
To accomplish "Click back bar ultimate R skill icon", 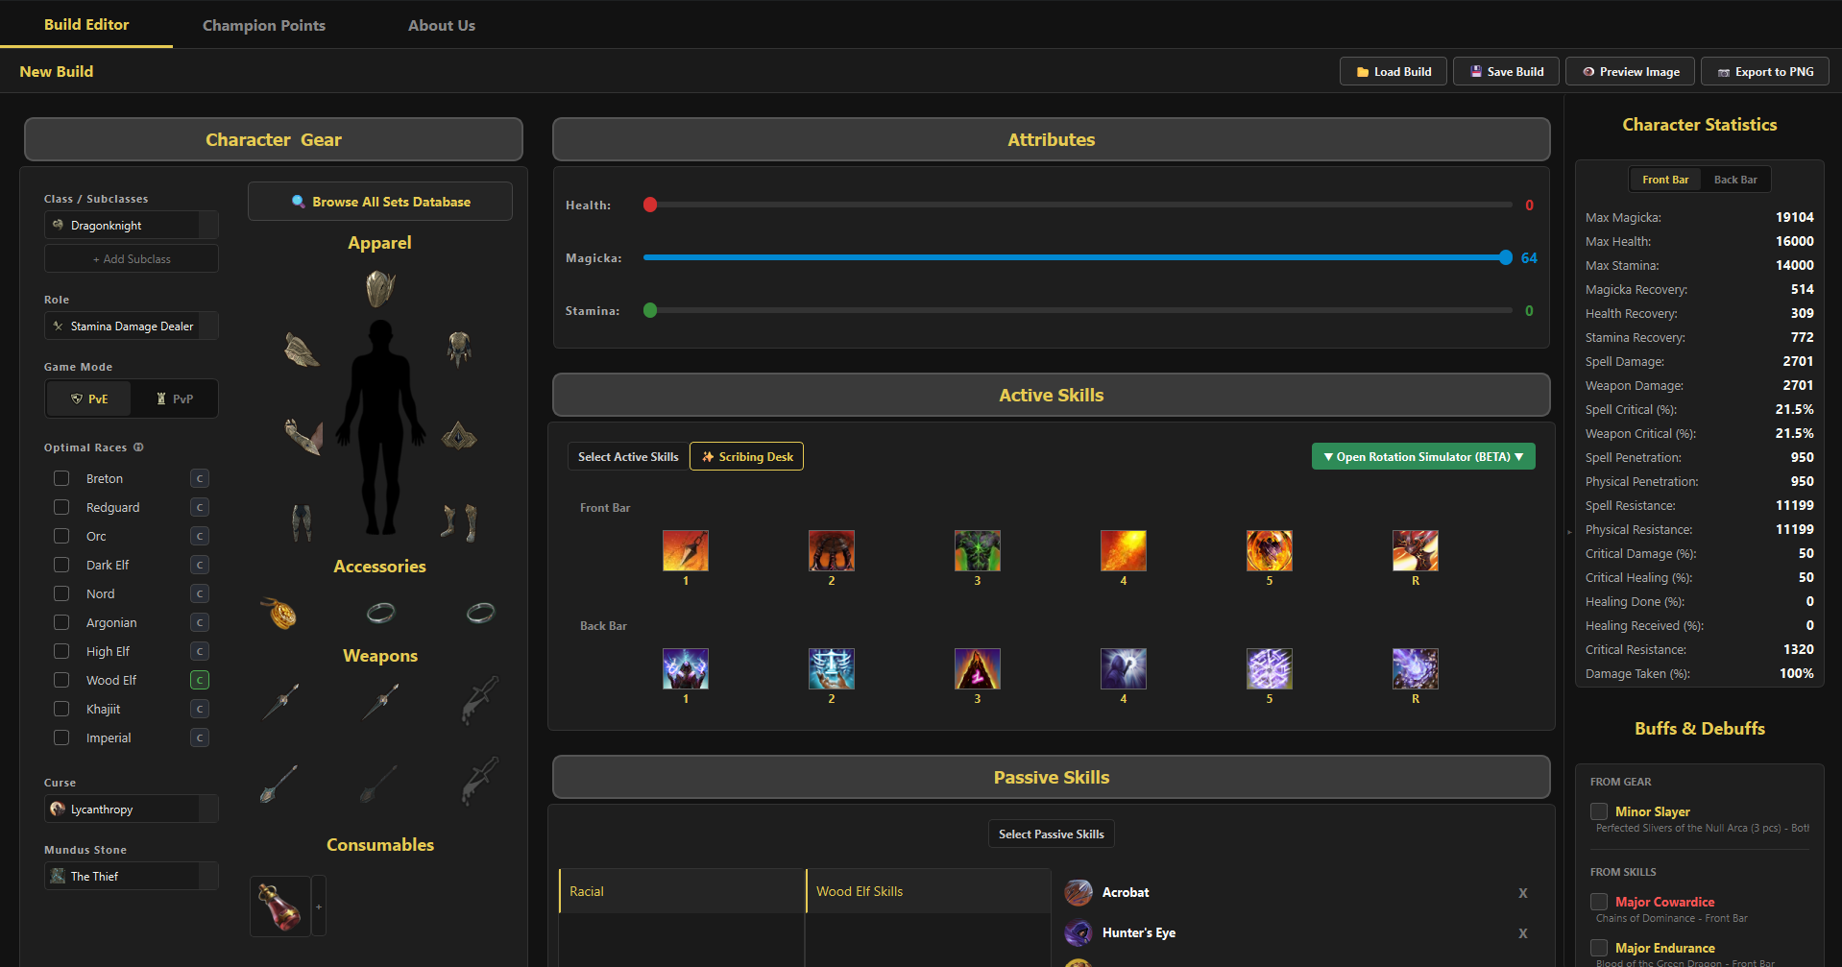I will pos(1416,669).
